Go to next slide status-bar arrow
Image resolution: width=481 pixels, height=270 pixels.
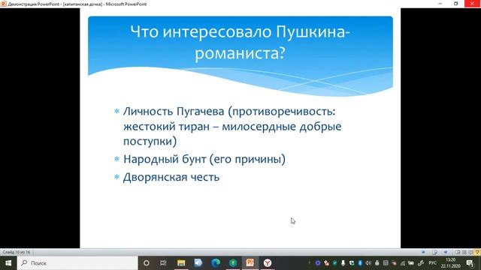click(446, 252)
